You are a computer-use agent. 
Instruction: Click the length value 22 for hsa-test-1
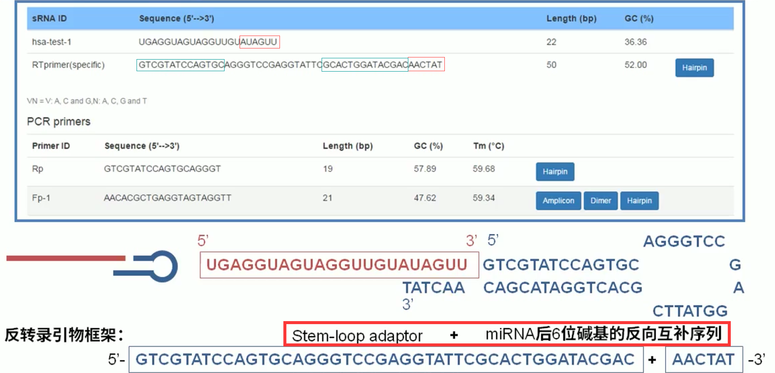(x=551, y=42)
